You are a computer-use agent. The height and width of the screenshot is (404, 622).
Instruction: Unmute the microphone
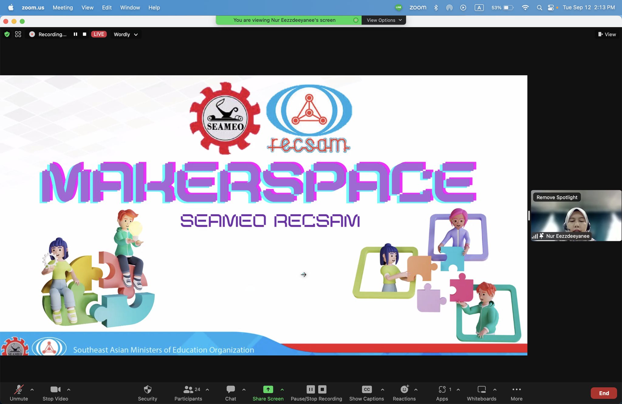(x=19, y=393)
